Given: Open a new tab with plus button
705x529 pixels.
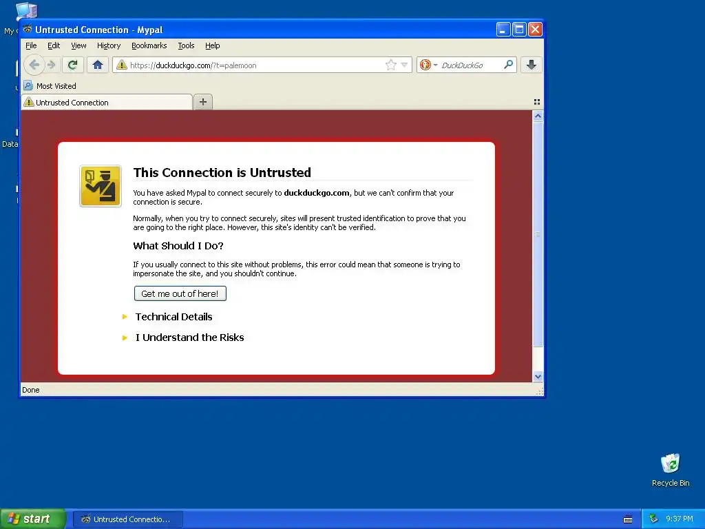Looking at the screenshot, I should [203, 102].
